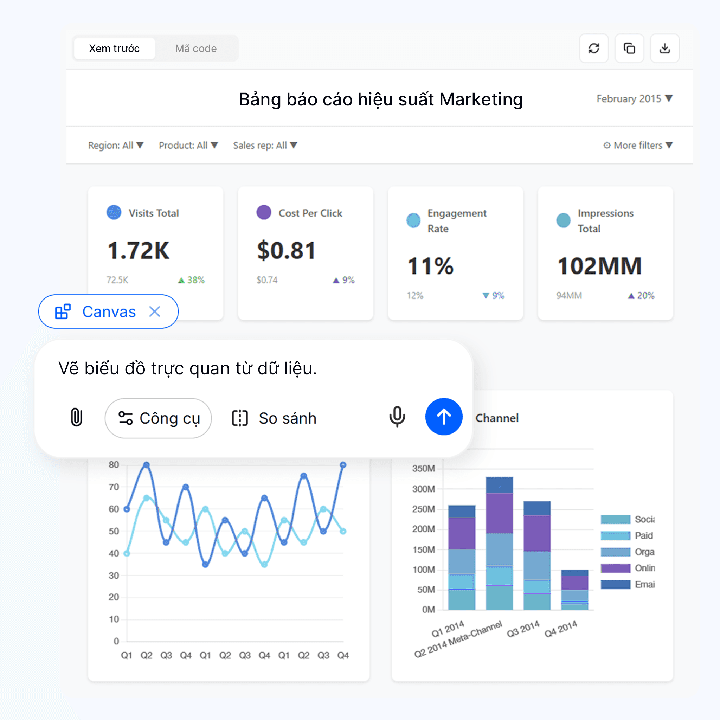The height and width of the screenshot is (720, 720).
Task: Switch to the Mã code tab
Action: (x=196, y=49)
